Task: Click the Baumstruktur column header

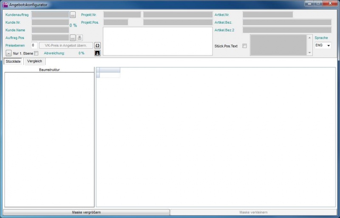Action: tap(49, 69)
